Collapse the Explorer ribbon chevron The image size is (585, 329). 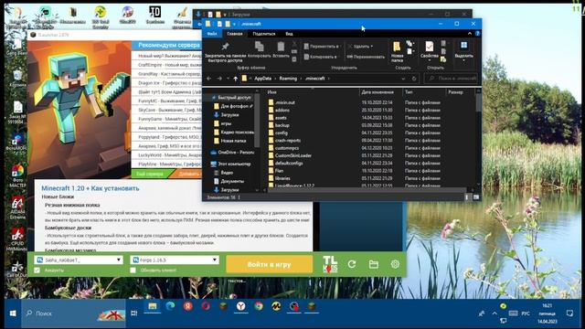click(469, 34)
